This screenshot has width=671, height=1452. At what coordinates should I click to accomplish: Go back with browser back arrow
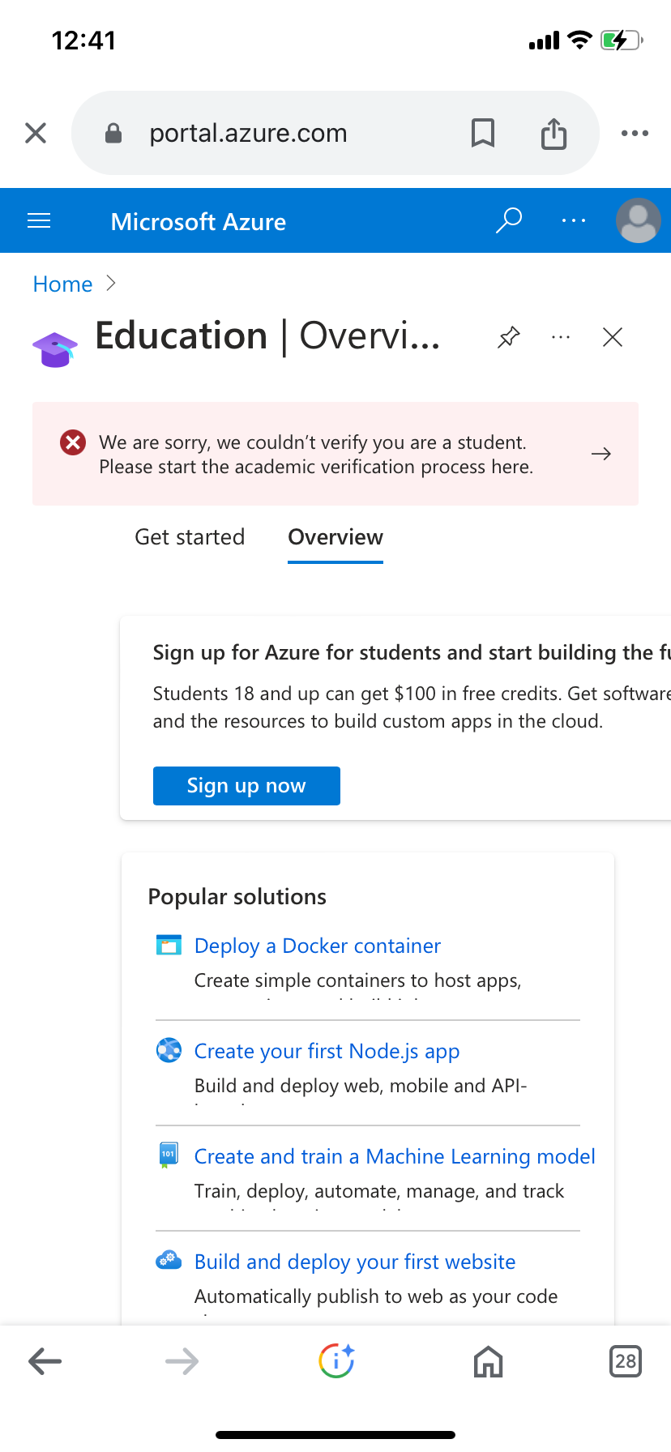45,1361
